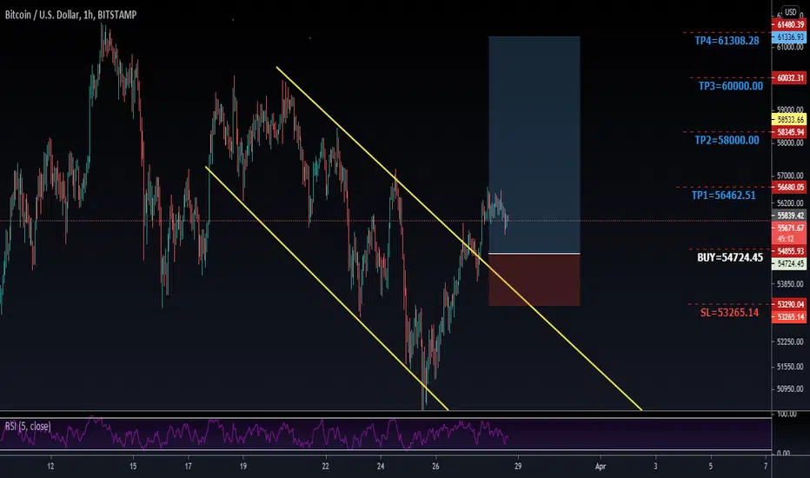Select the yellow 58533.66 price tag
The image size is (810, 478).
tap(789, 119)
